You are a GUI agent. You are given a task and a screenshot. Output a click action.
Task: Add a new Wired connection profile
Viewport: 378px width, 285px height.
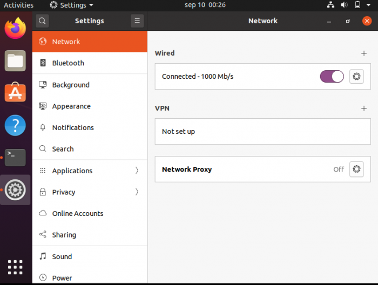(363, 53)
